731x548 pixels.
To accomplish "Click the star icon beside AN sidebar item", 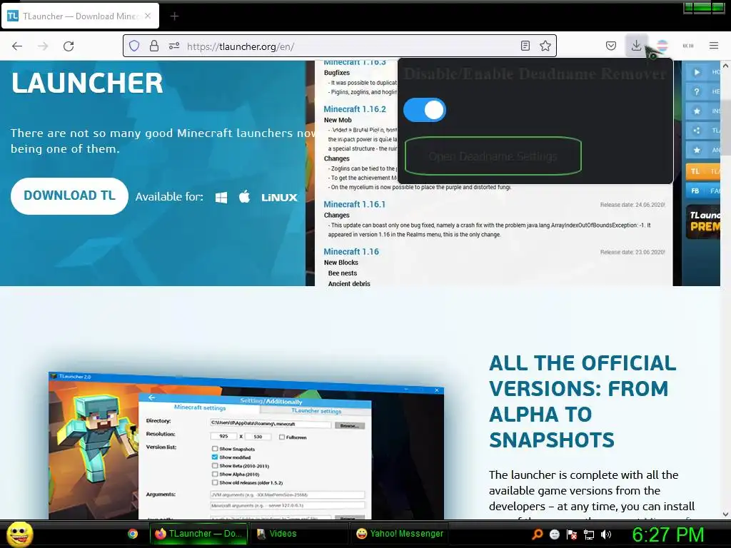I will click(697, 150).
